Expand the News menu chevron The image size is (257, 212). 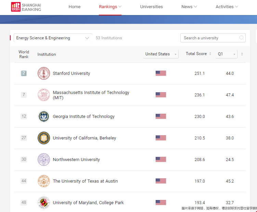click(195, 6)
